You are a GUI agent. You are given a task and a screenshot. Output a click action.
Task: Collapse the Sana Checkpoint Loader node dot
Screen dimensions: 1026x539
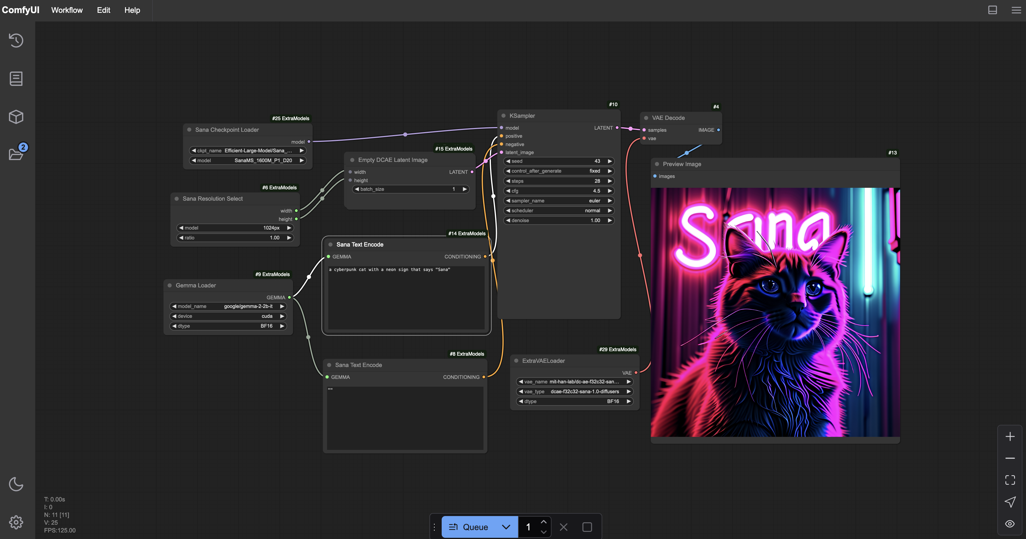[189, 130]
